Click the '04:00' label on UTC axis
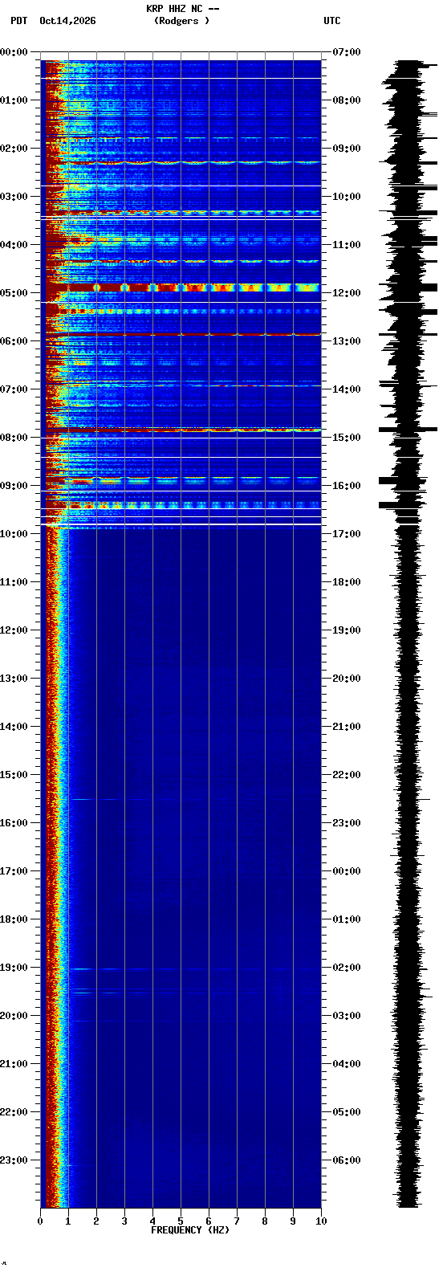Image resolution: width=443 pixels, height=1272 pixels. pos(347,1063)
